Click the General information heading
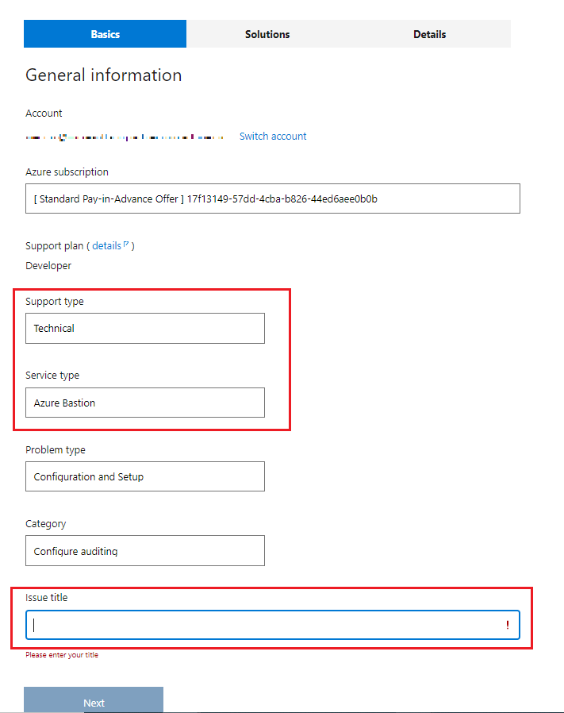 [x=103, y=75]
